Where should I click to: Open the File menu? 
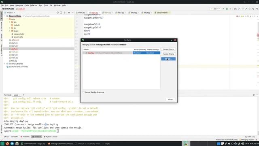(x=2, y=5)
